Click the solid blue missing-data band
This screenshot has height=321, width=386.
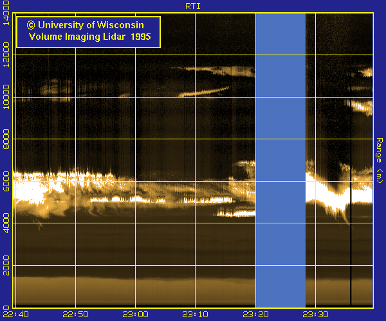[280, 160]
